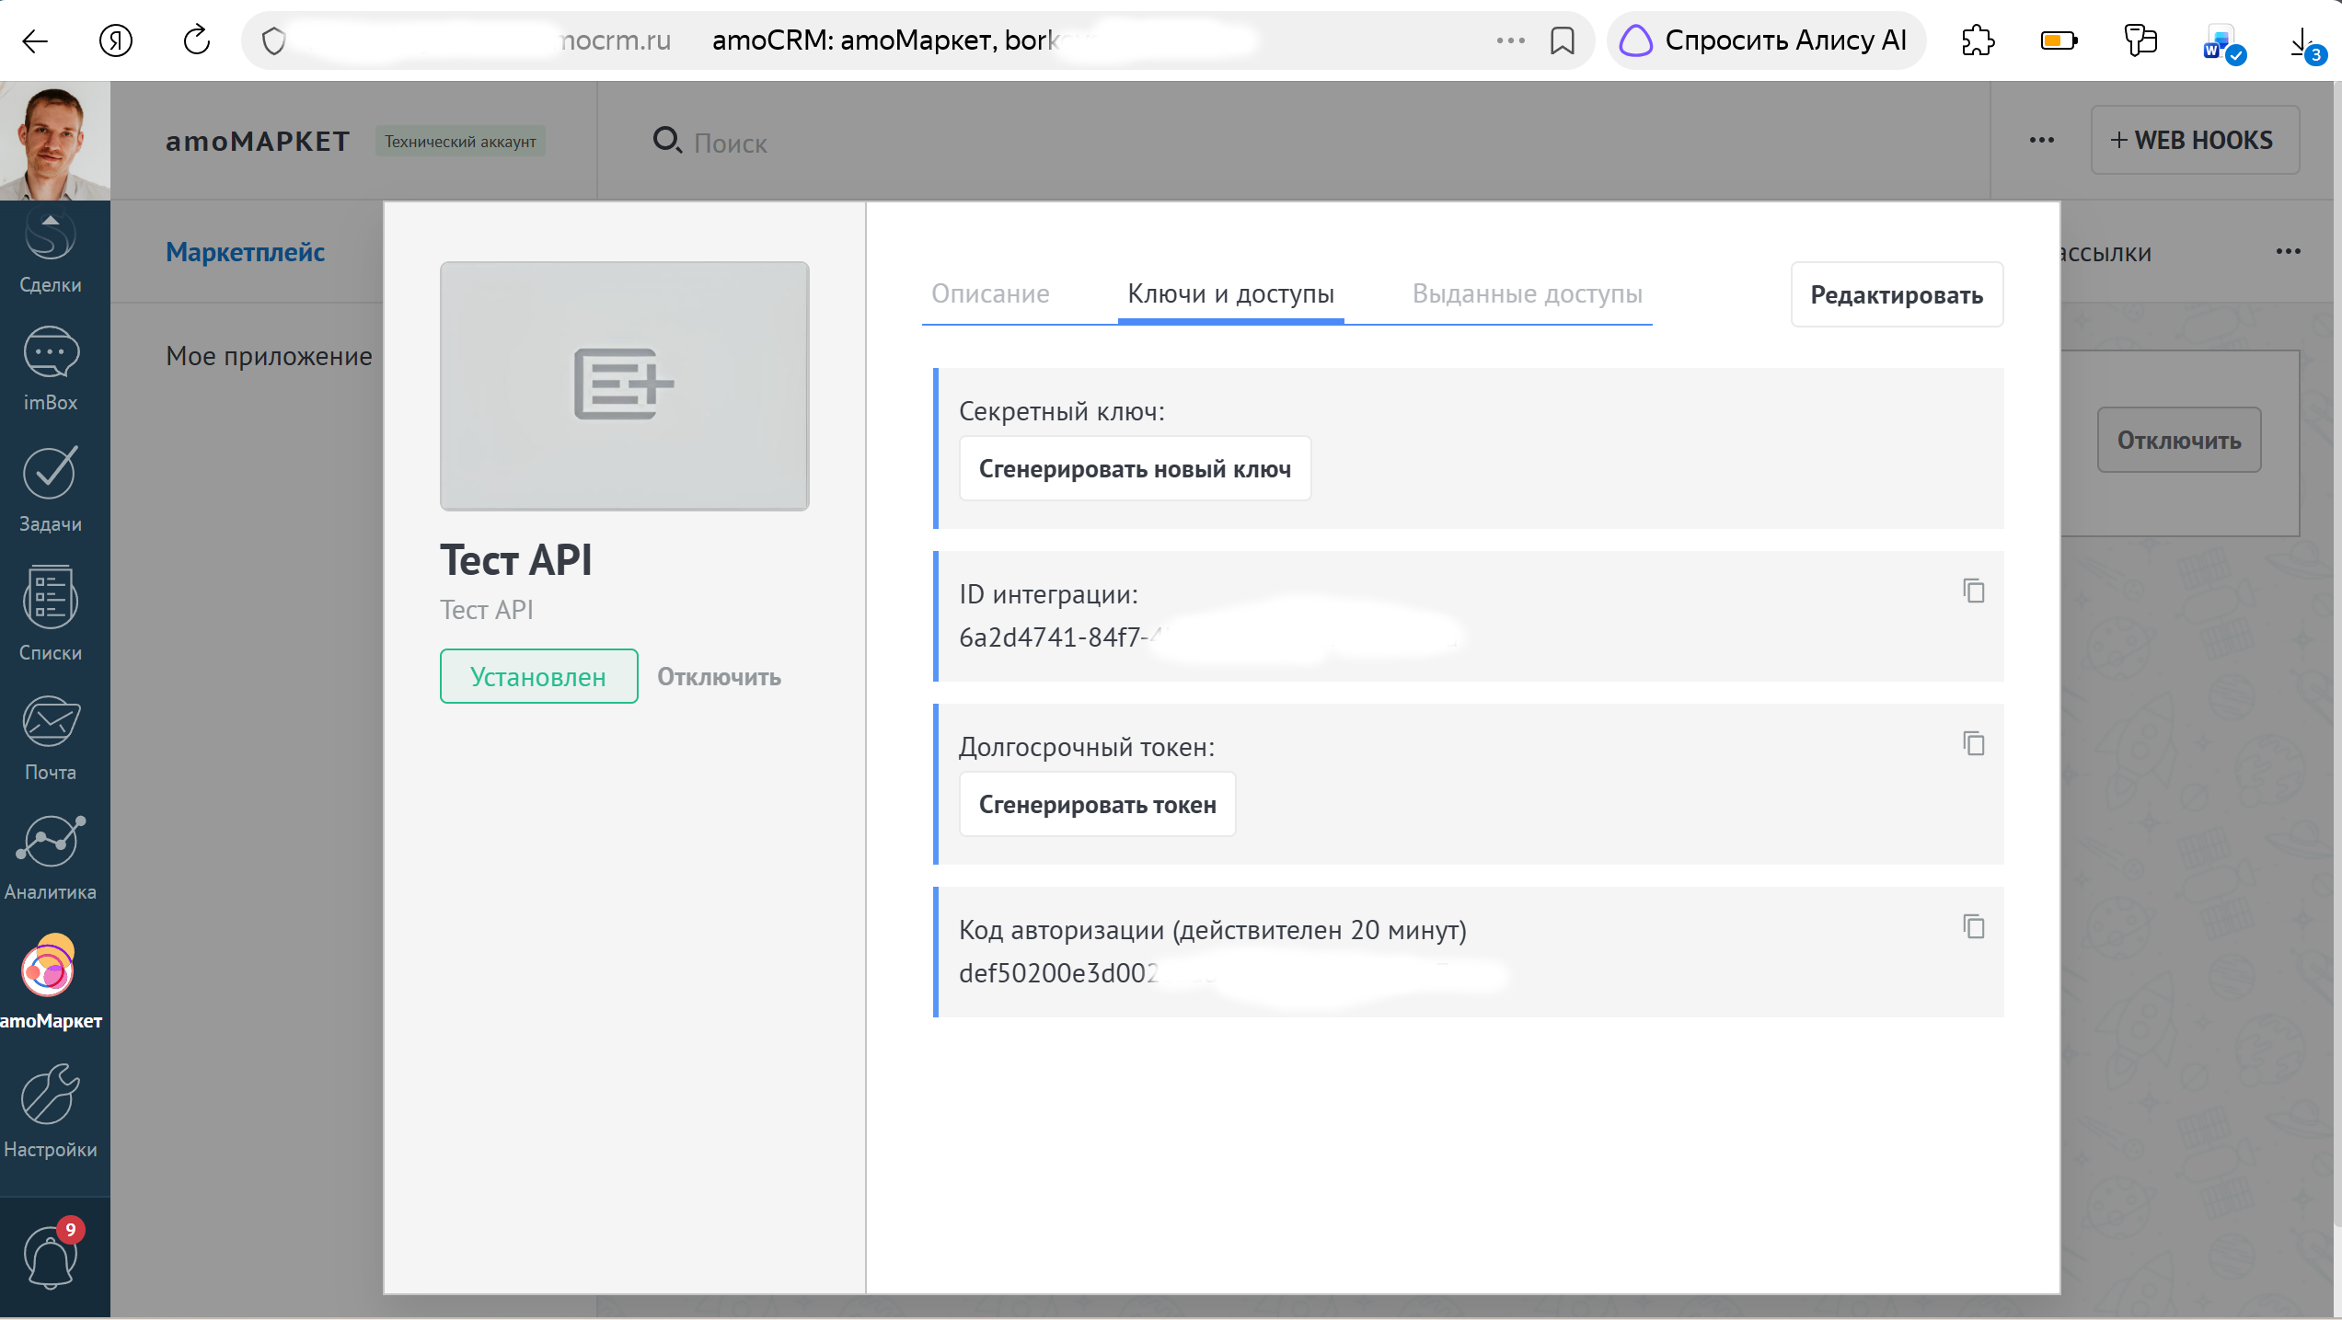Click the background Отключить button at right
The height and width of the screenshot is (1320, 2342).
(x=2178, y=440)
